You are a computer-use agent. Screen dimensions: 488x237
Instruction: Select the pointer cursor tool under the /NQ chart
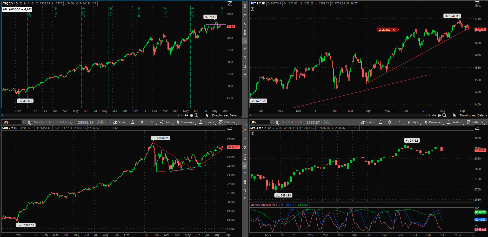pos(207,115)
